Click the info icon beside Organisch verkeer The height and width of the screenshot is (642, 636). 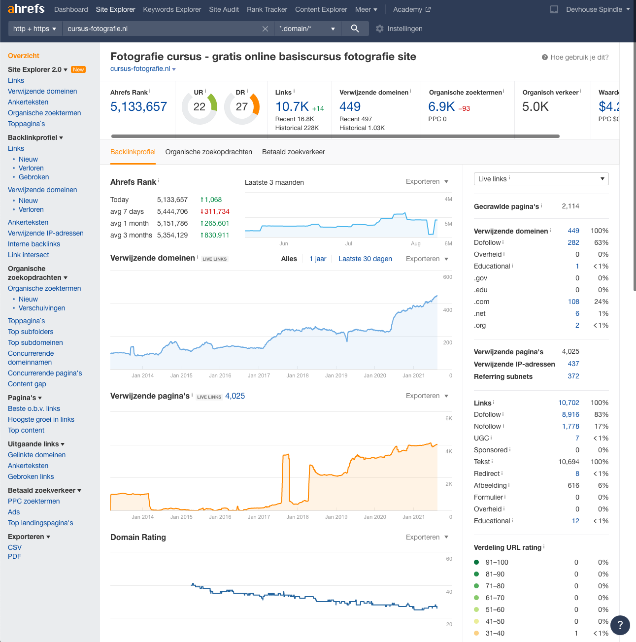580,91
